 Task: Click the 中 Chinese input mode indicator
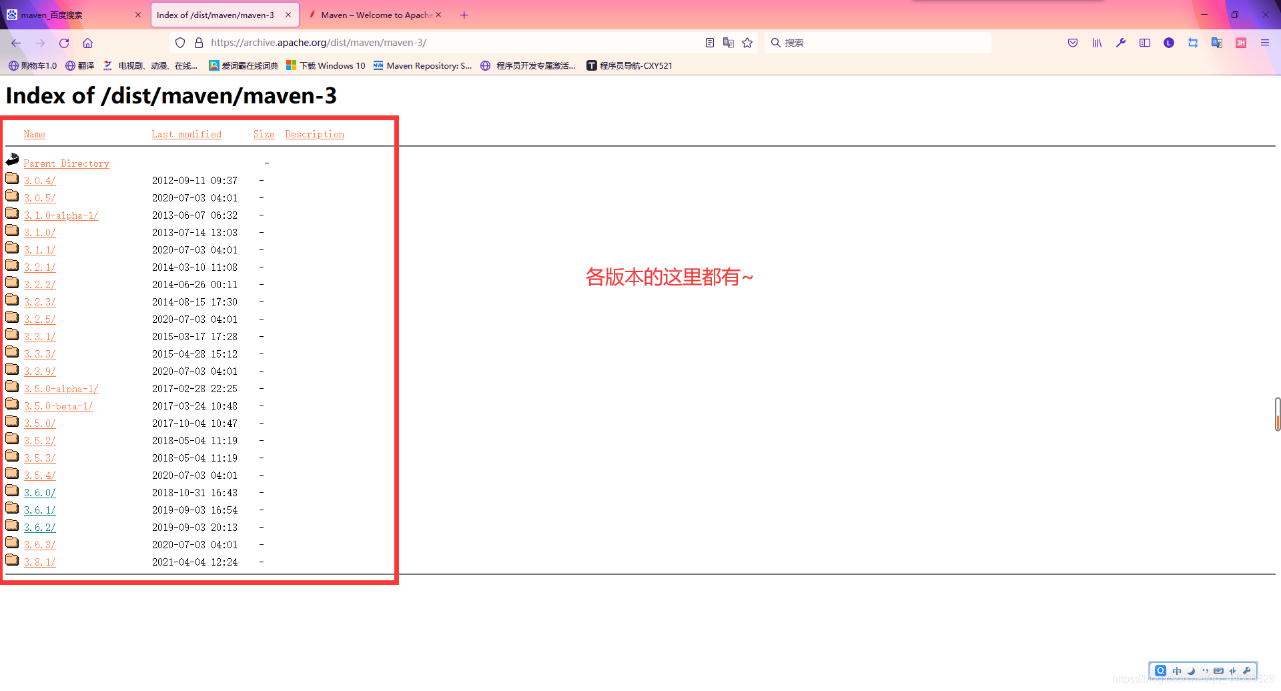pos(1177,671)
